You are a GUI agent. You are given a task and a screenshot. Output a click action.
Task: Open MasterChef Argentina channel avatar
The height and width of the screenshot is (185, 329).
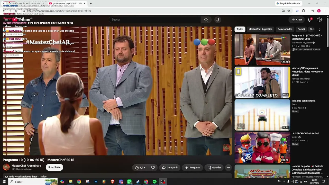tap(6, 167)
